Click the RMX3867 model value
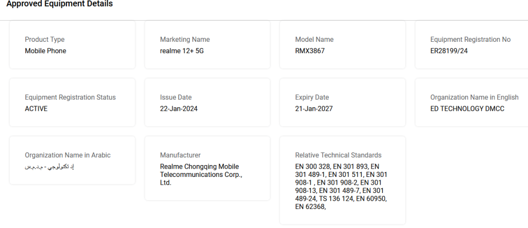 click(310, 51)
